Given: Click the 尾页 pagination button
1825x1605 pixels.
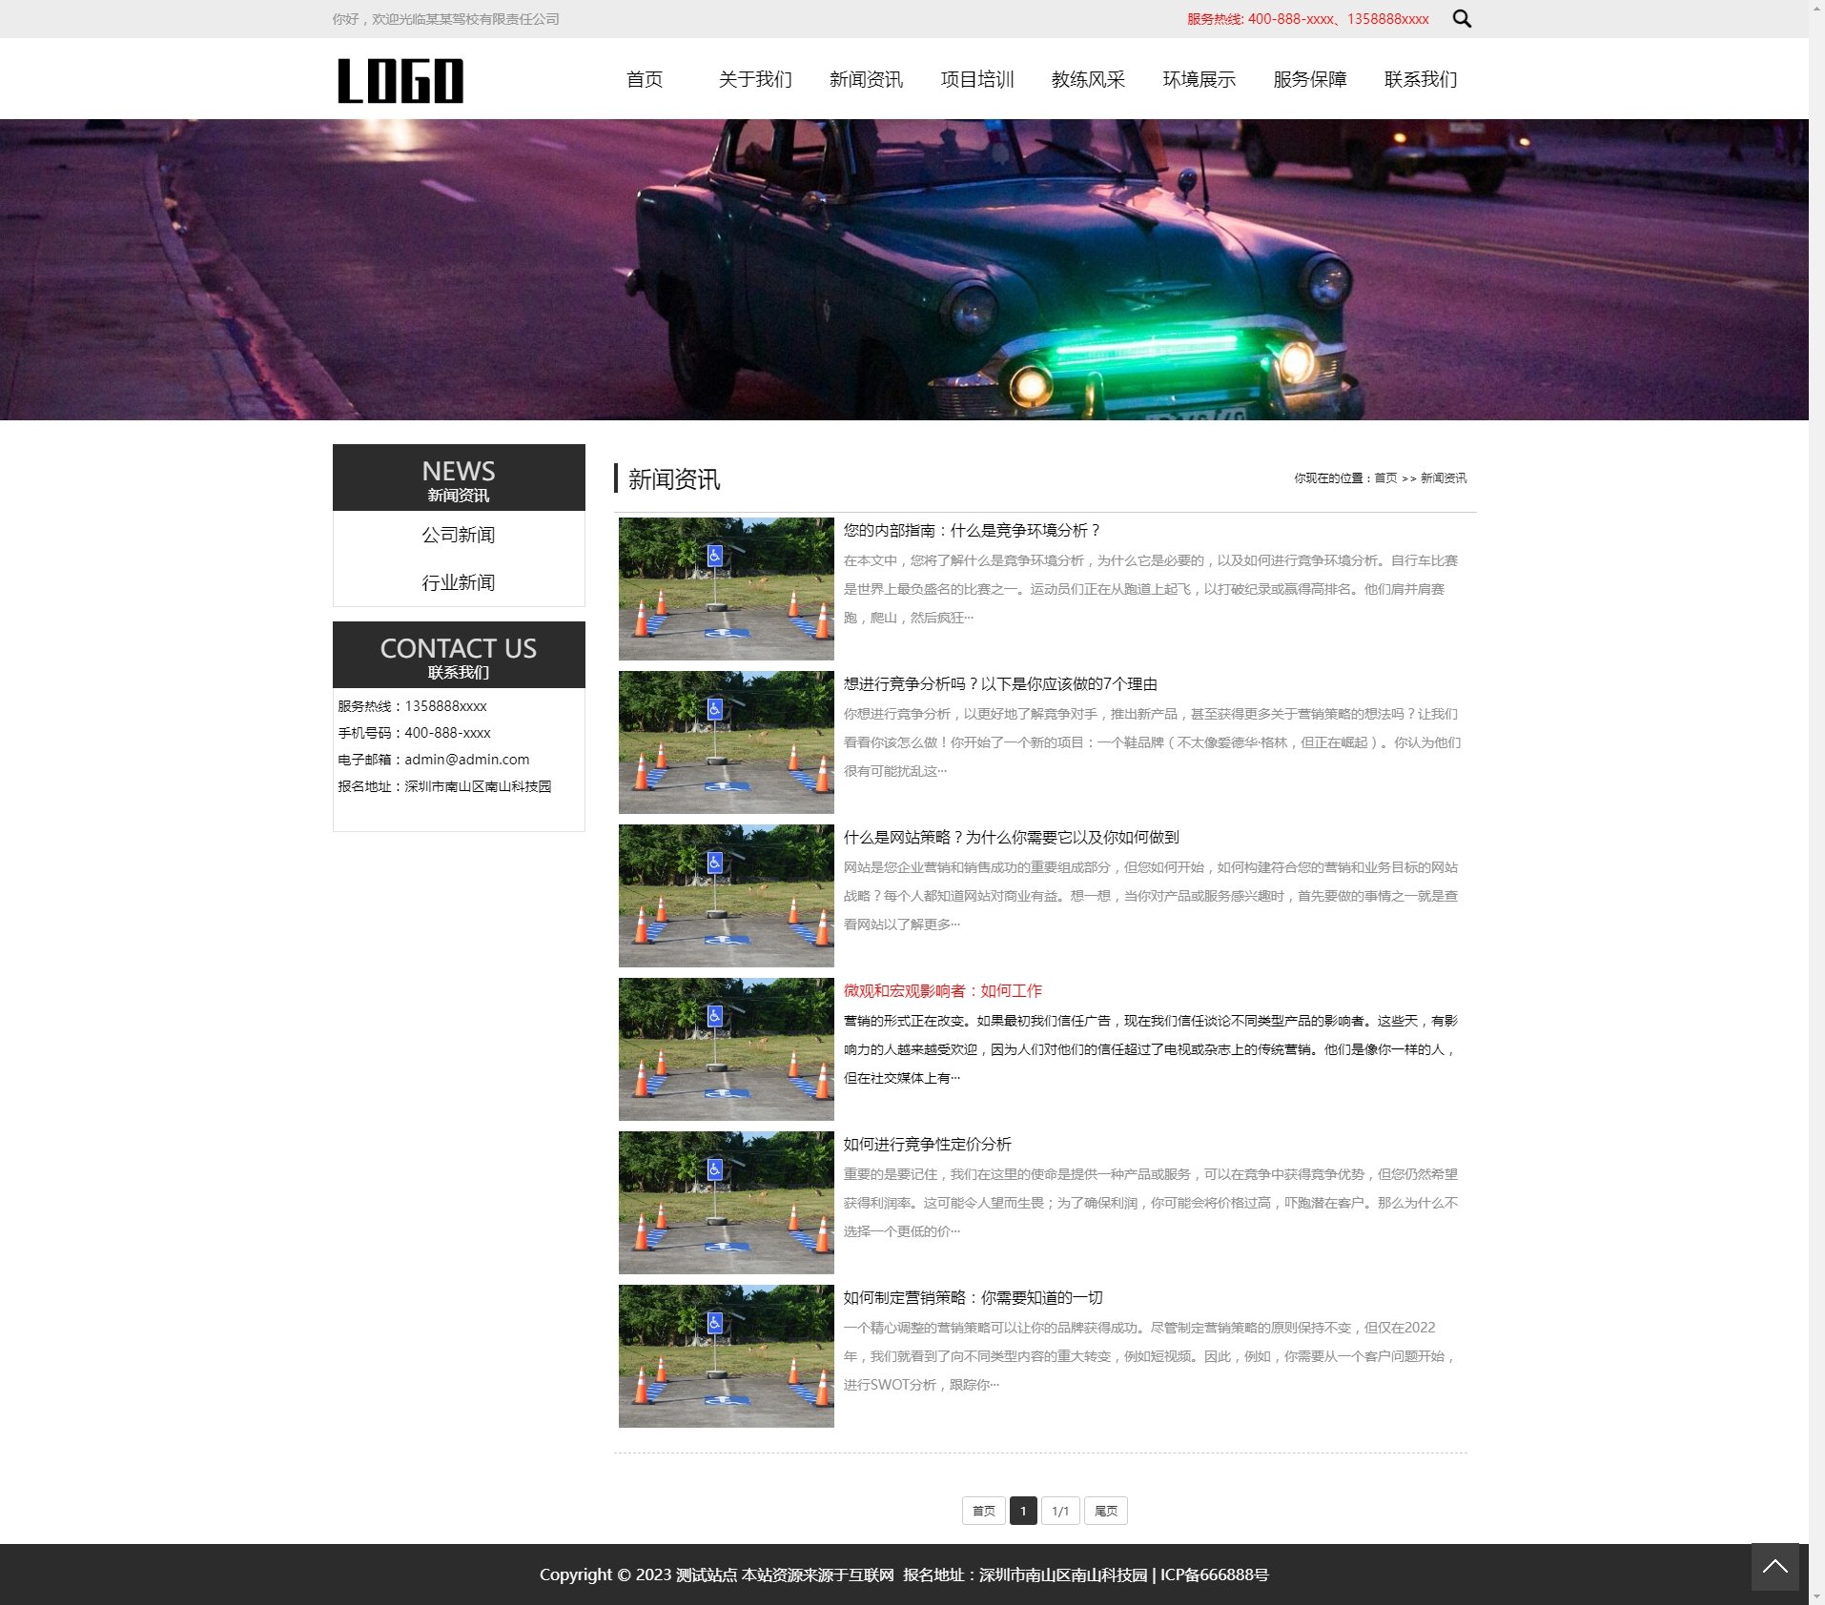Looking at the screenshot, I should click(x=1105, y=1511).
